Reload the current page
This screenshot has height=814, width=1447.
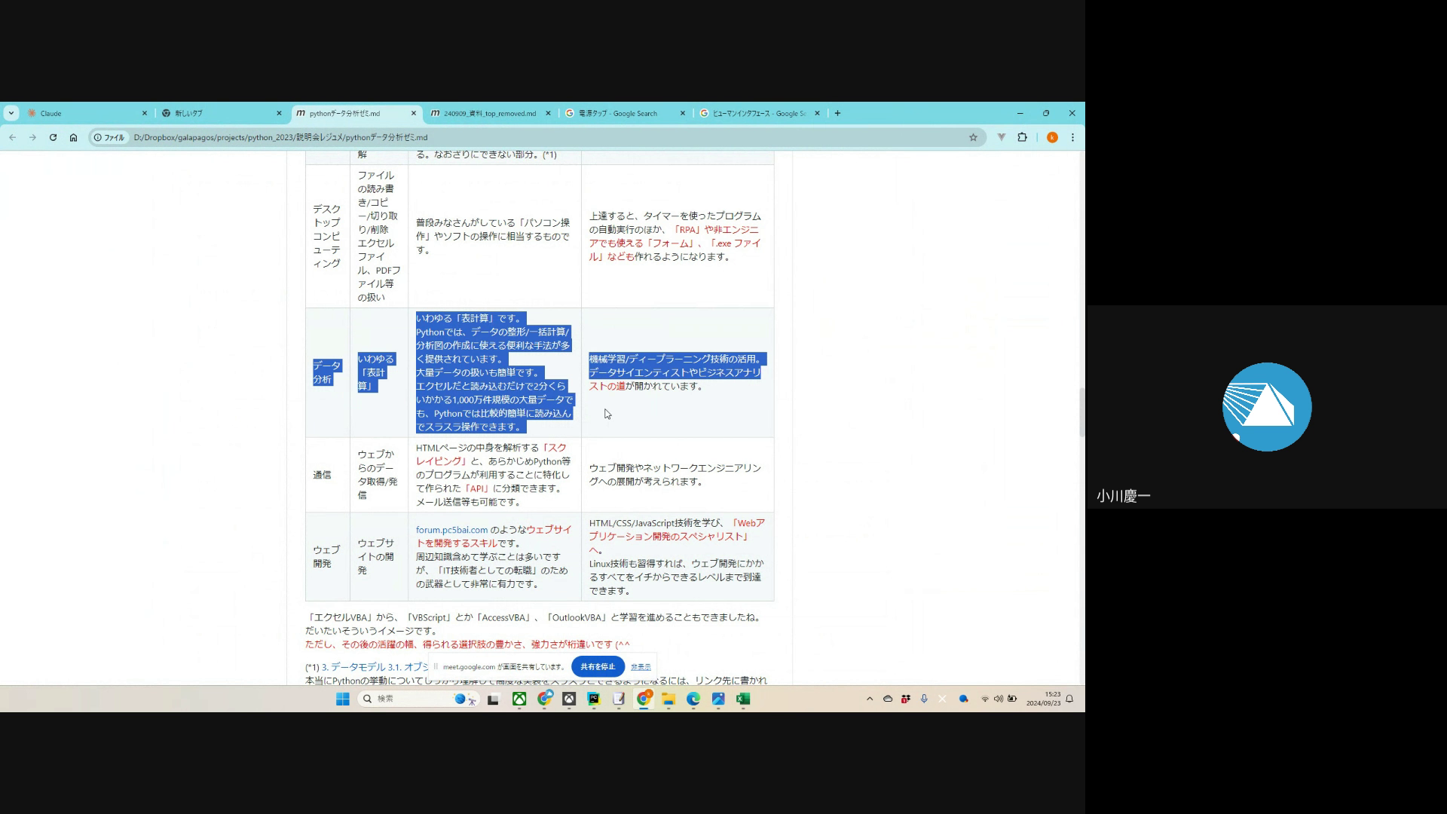coord(53,137)
